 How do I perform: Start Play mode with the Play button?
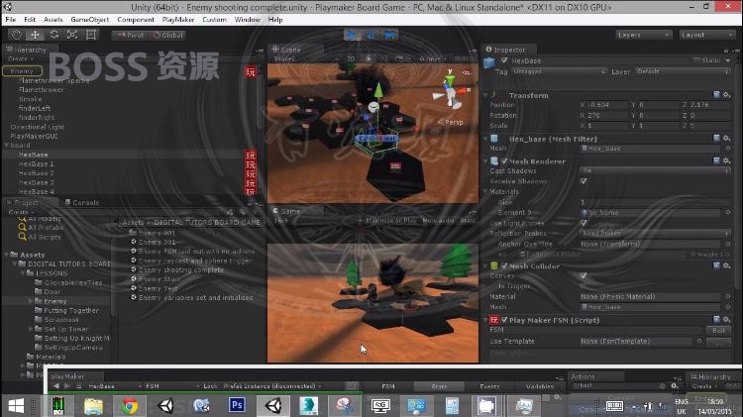352,35
